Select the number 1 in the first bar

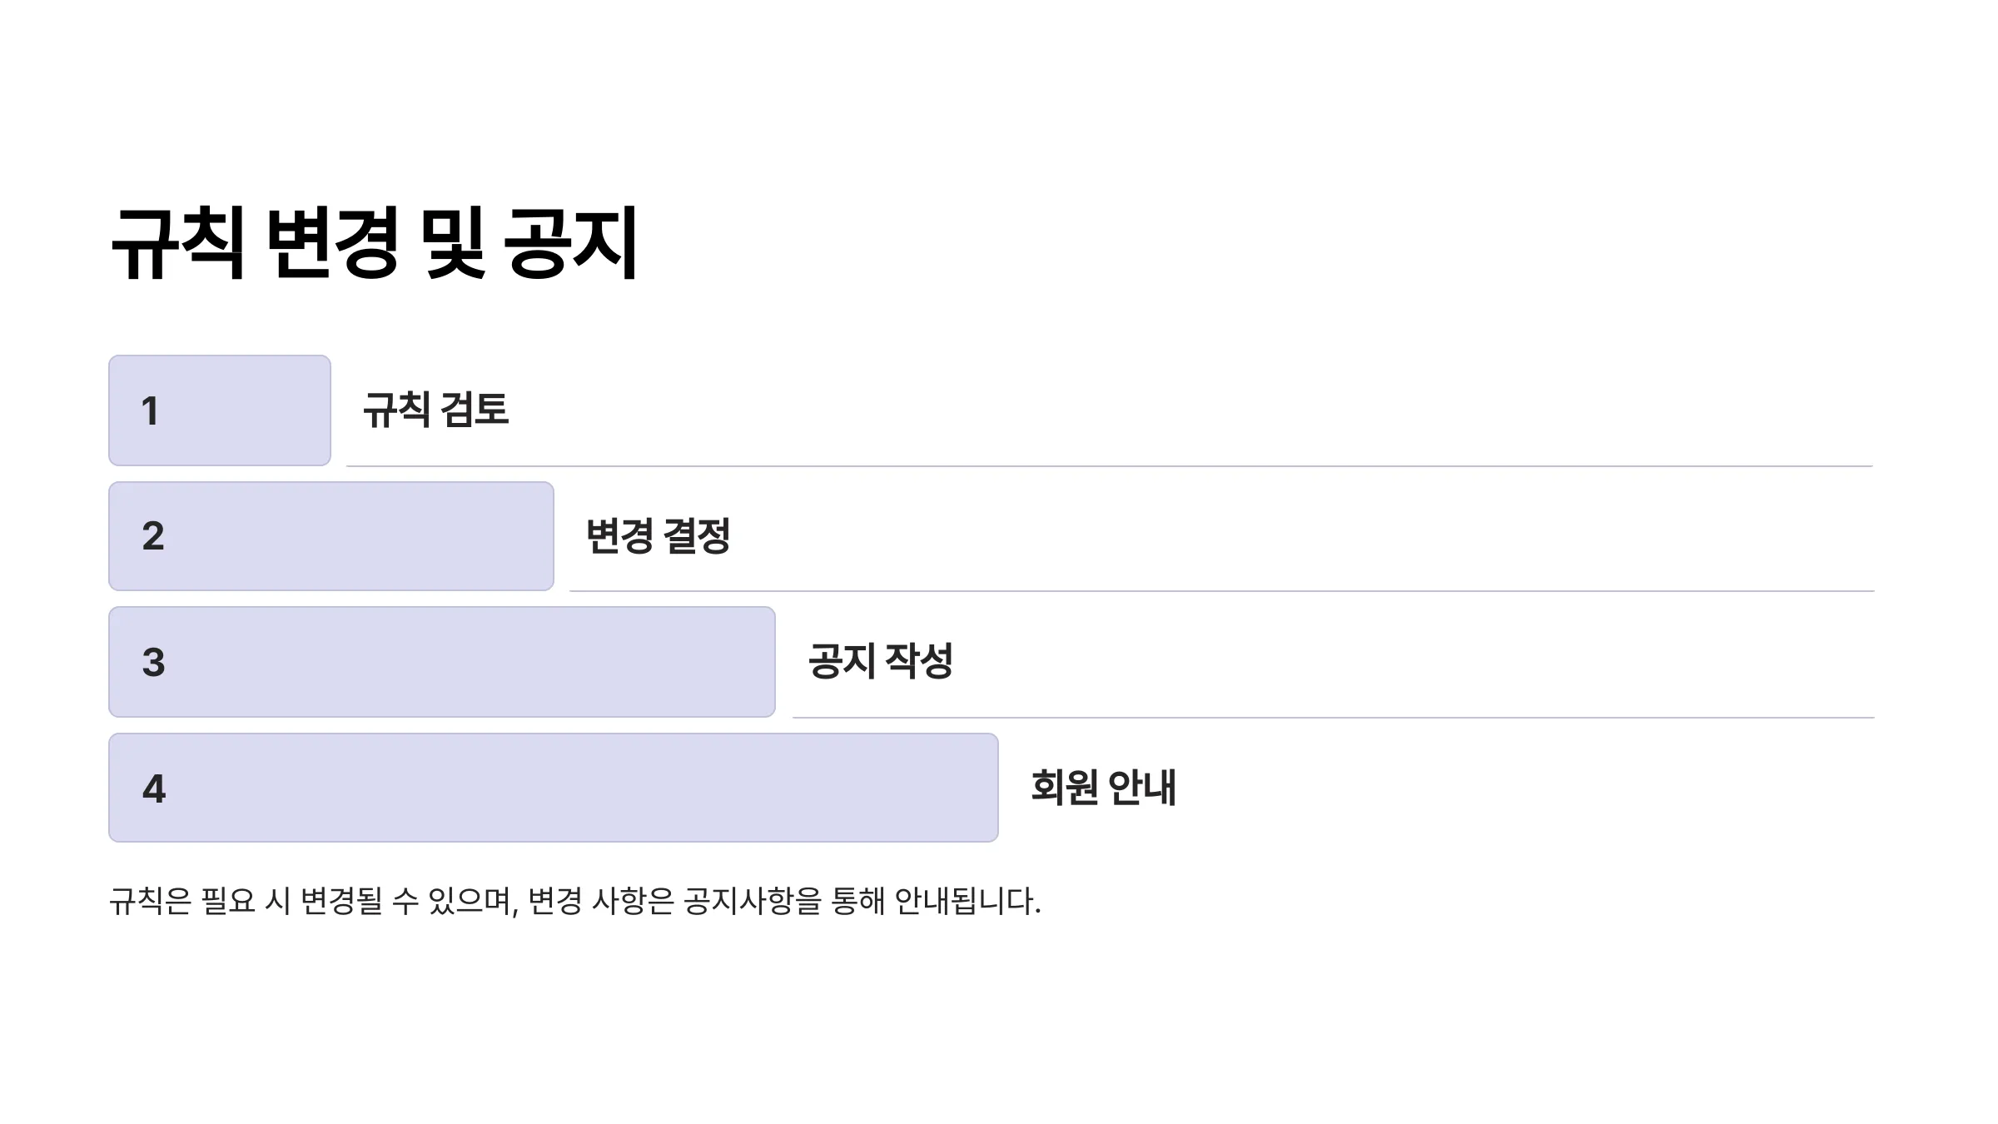[x=150, y=411]
